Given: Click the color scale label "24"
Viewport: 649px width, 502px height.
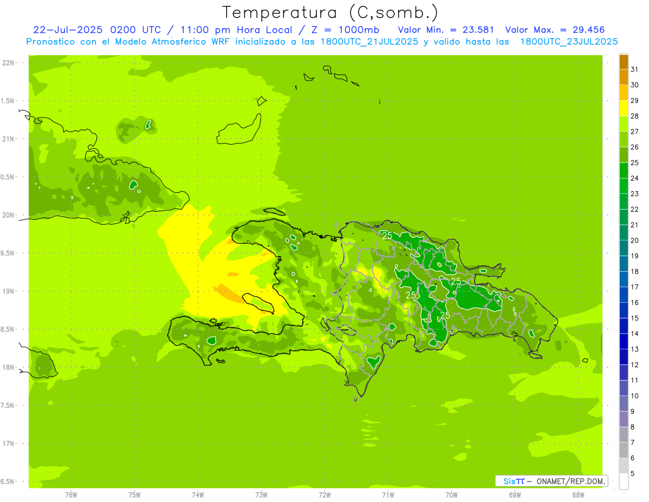Looking at the screenshot, I should (635, 178).
